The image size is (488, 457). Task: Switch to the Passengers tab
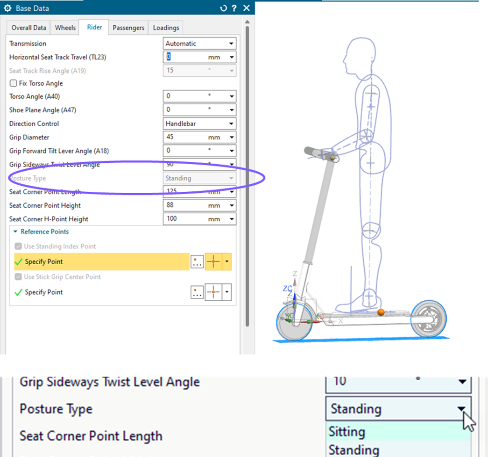(x=128, y=28)
